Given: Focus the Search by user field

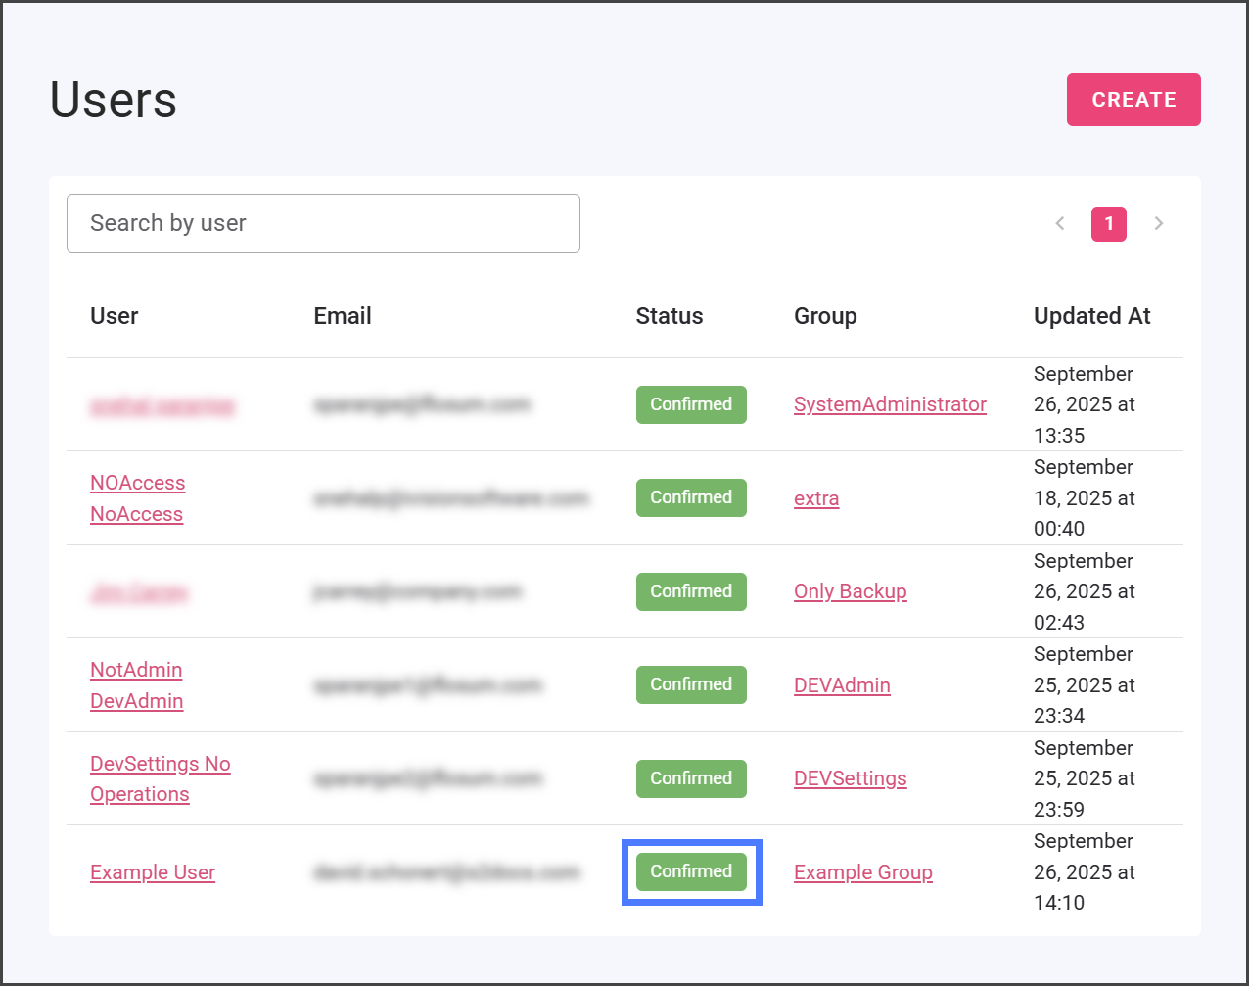Looking at the screenshot, I should point(323,223).
